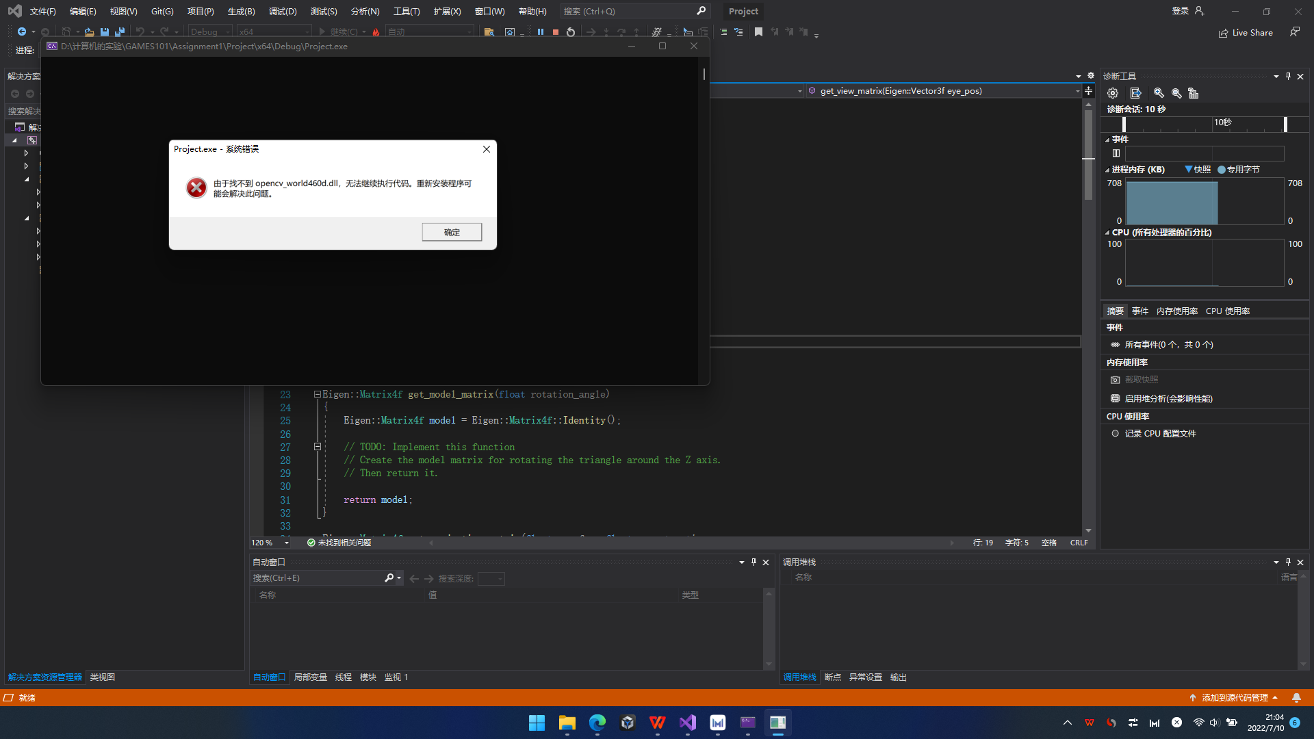This screenshot has width=1314, height=739.
Task: Click the Live Share button
Action: 1246,33
